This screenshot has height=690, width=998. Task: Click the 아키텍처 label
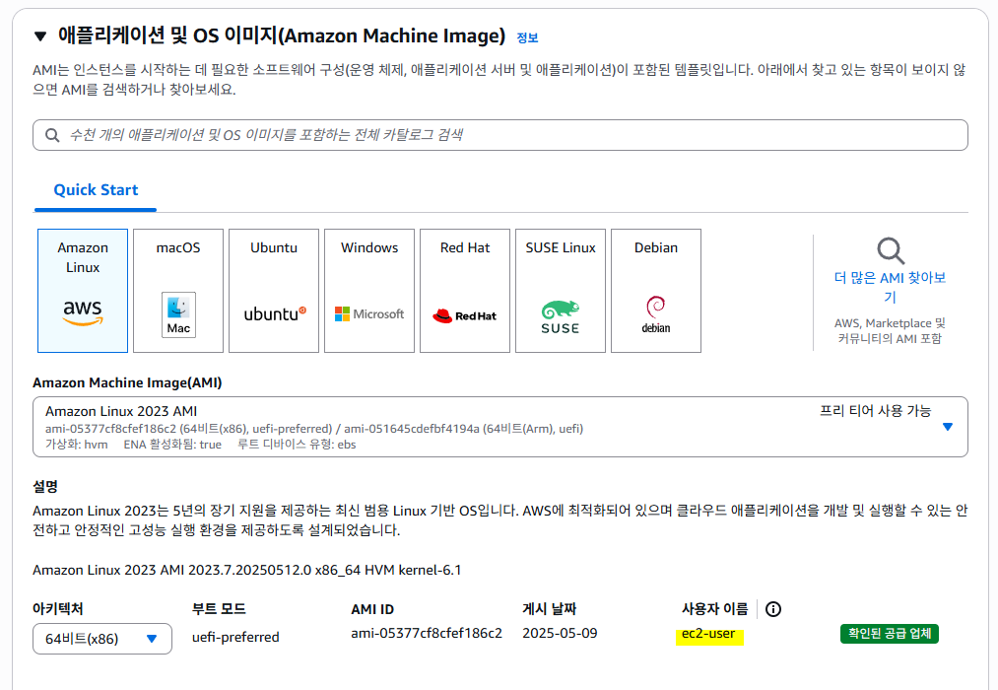58,609
